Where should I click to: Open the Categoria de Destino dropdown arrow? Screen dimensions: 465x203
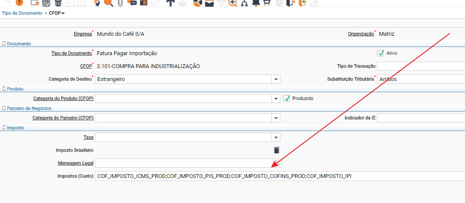(x=276, y=79)
